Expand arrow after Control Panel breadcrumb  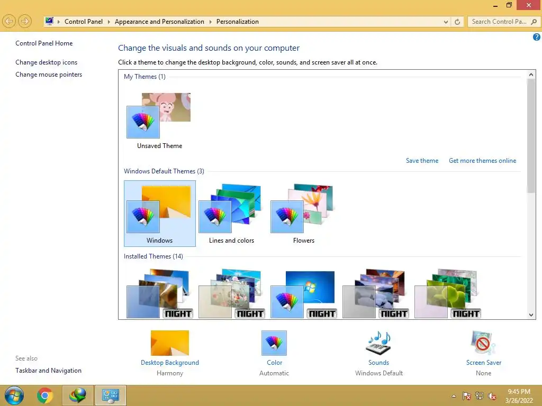point(109,22)
